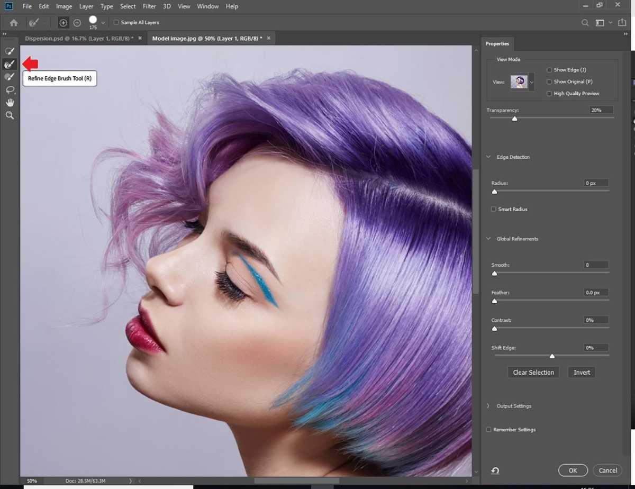Click the zoom percentage field in the status bar

click(x=32, y=481)
